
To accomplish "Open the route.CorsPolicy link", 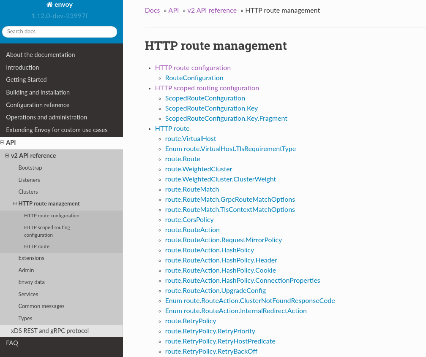I will click(x=189, y=220).
